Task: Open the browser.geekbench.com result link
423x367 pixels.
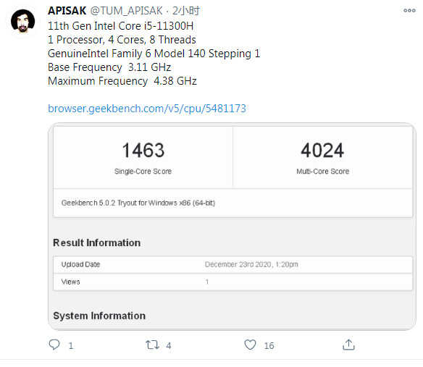Action: [x=147, y=109]
